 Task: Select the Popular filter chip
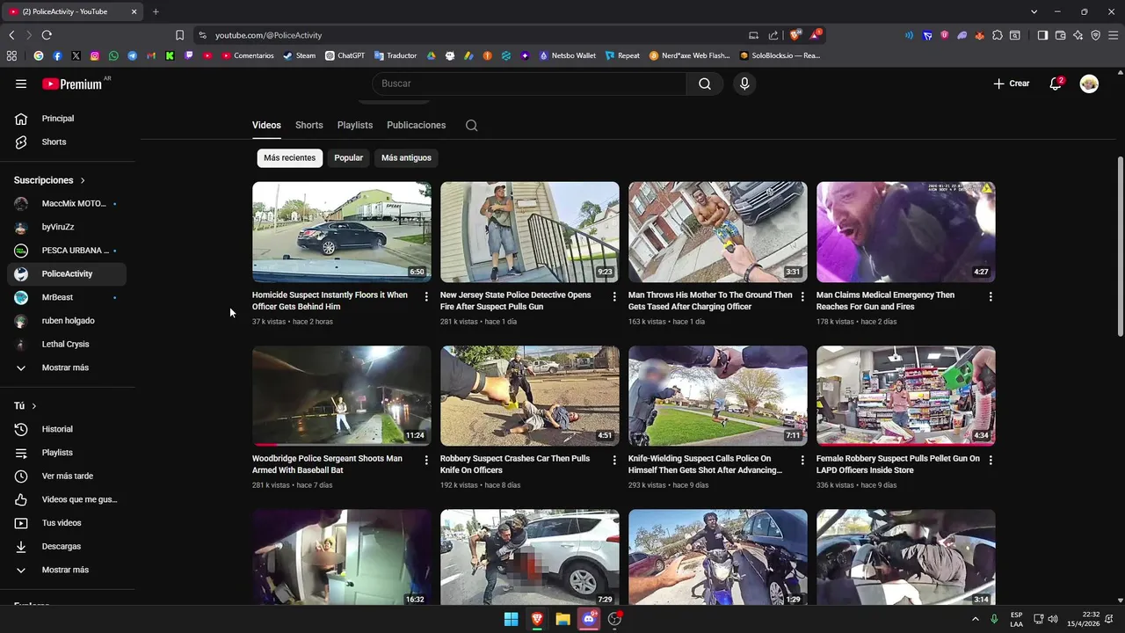[348, 157]
